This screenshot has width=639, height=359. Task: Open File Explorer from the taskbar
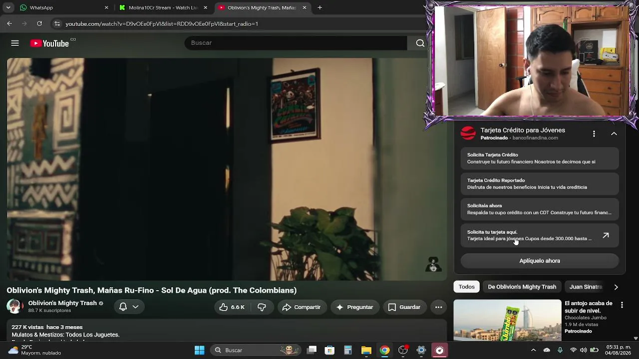pyautogui.click(x=366, y=350)
